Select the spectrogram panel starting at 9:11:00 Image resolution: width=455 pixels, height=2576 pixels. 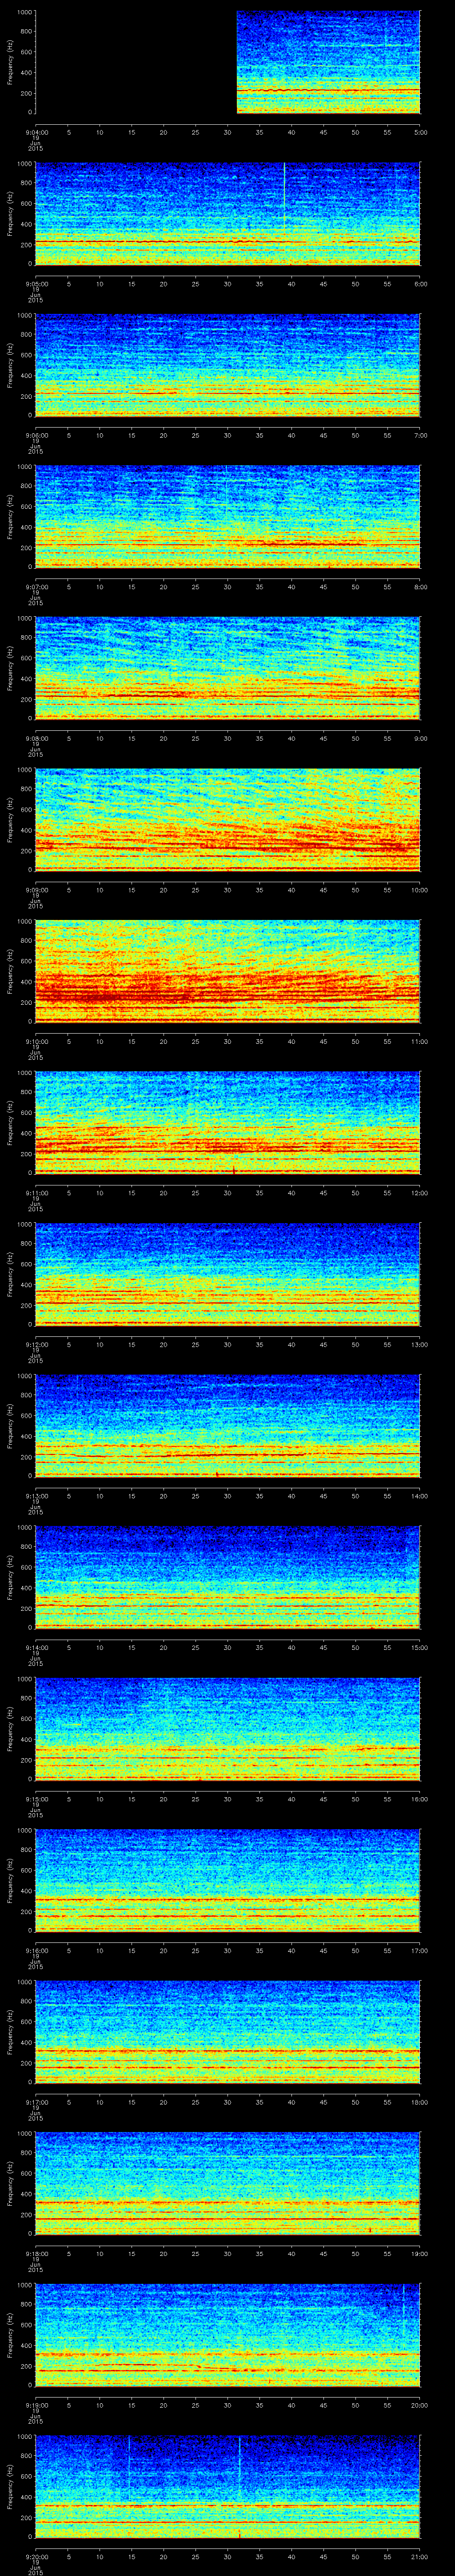pos(228,1123)
